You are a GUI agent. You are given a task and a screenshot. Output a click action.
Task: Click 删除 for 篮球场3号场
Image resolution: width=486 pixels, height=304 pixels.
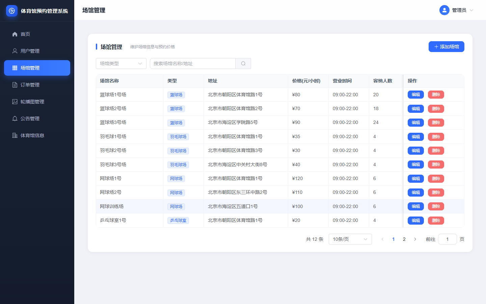[x=436, y=123]
